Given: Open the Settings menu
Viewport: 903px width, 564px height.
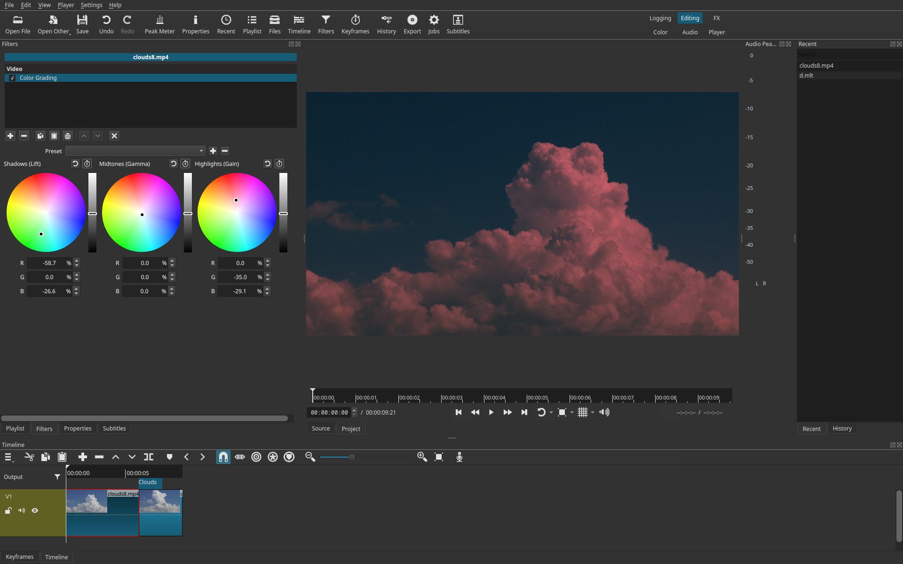Looking at the screenshot, I should 91,5.
